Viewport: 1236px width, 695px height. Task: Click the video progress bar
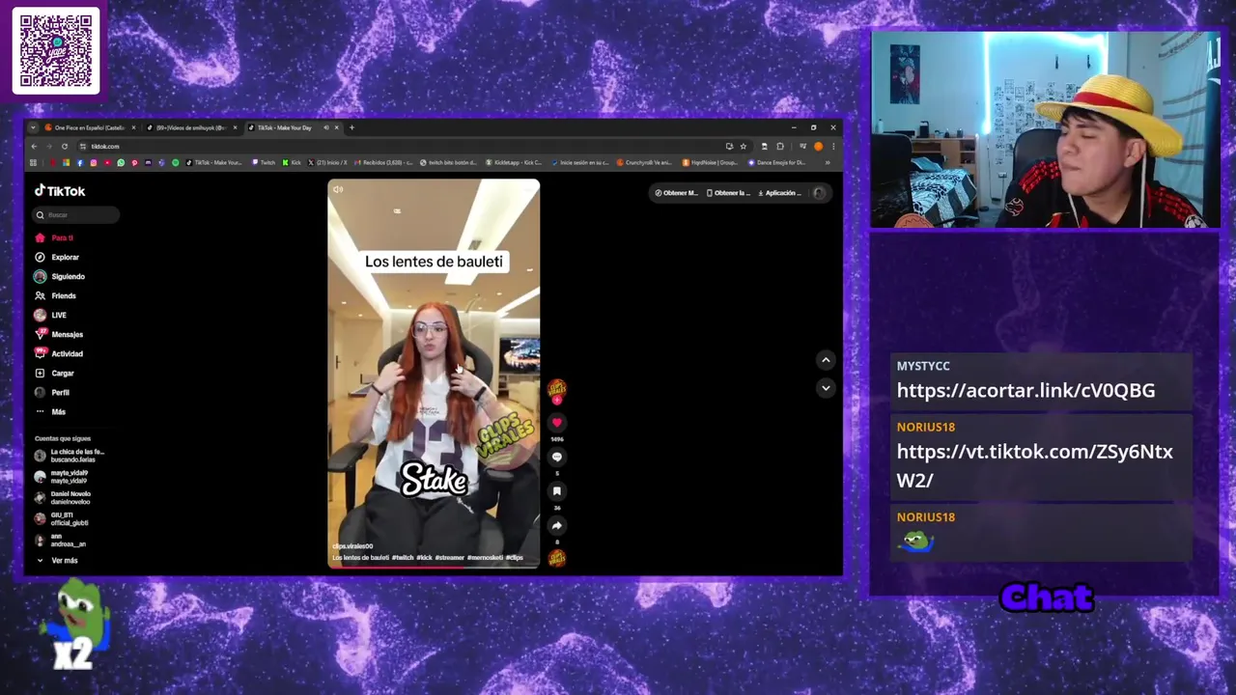(434, 566)
